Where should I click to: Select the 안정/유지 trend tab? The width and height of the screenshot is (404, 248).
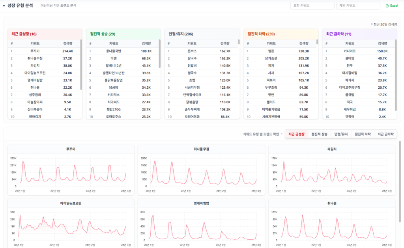(341, 134)
